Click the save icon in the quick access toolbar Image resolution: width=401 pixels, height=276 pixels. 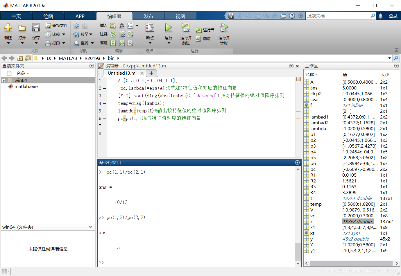click(231, 16)
